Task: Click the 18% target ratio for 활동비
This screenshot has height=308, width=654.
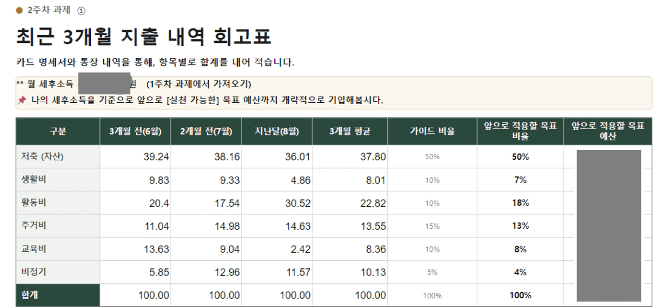Action: pos(521,203)
